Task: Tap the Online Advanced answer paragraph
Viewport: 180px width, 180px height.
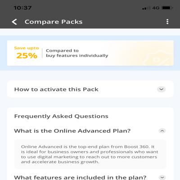Action: pyautogui.click(x=90, y=154)
